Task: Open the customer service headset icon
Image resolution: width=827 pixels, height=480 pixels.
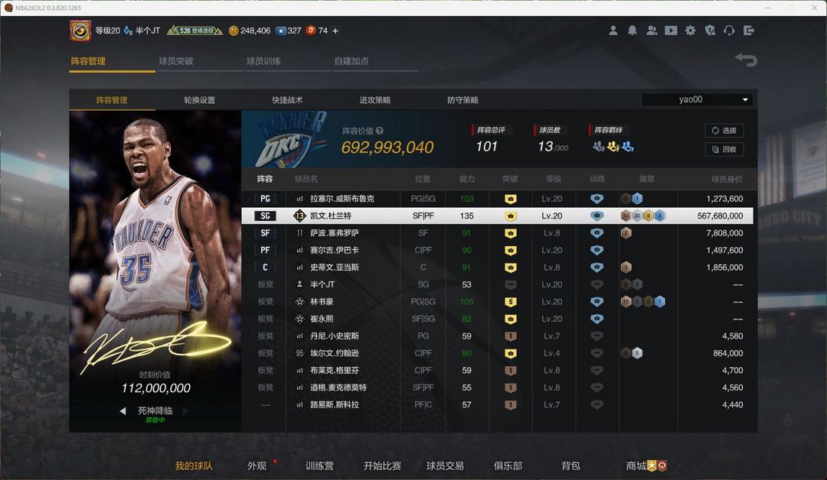Action: 729,31
